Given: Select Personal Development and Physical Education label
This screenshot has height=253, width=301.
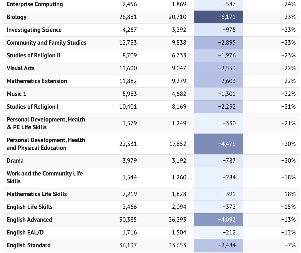Looking at the screenshot, I should coord(46,144).
